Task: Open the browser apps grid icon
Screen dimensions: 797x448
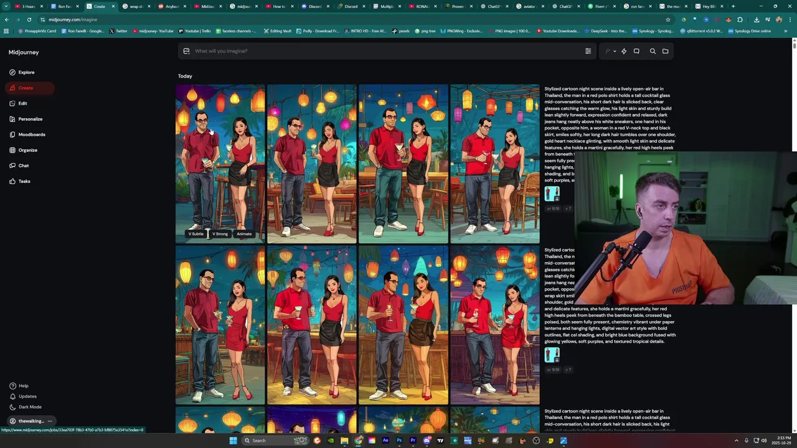Action: click(x=6, y=30)
